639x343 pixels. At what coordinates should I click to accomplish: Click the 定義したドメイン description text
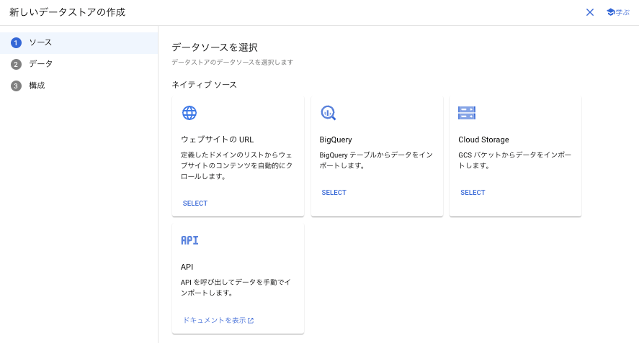[237, 165]
